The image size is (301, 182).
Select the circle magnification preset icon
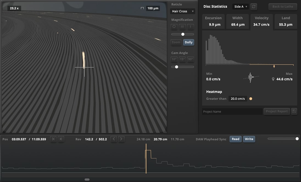[174, 27]
